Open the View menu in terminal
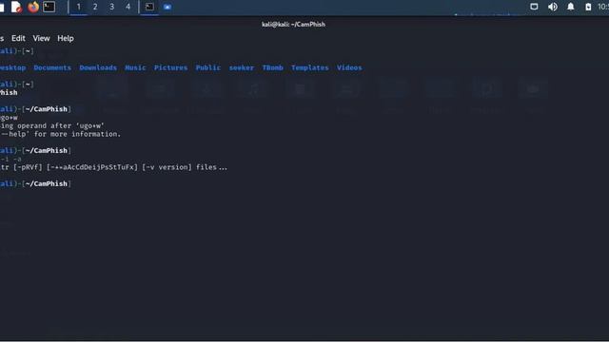Screen dimensions: 609x342 click(x=41, y=38)
